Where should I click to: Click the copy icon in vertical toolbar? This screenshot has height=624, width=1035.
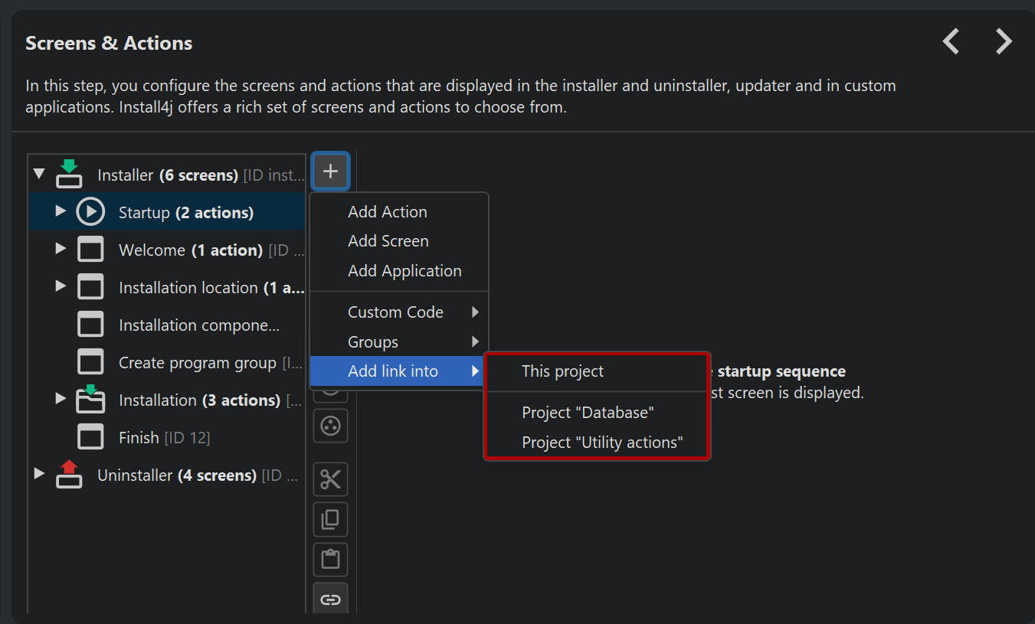pos(330,520)
